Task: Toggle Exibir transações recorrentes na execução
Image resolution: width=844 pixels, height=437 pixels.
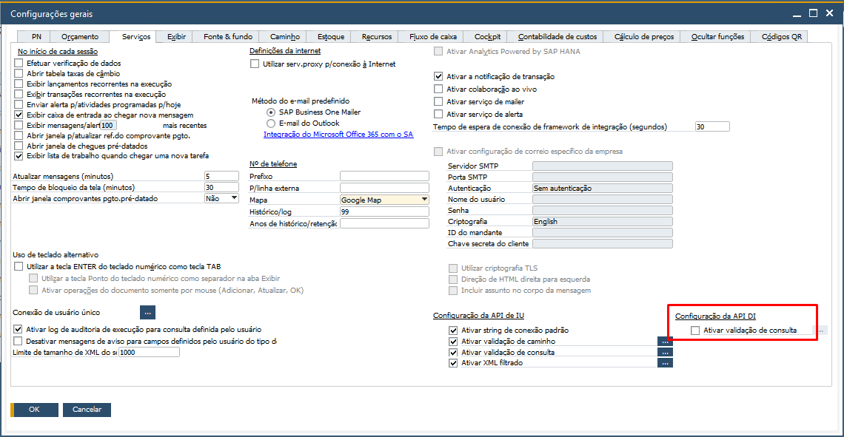Action: click(19, 94)
